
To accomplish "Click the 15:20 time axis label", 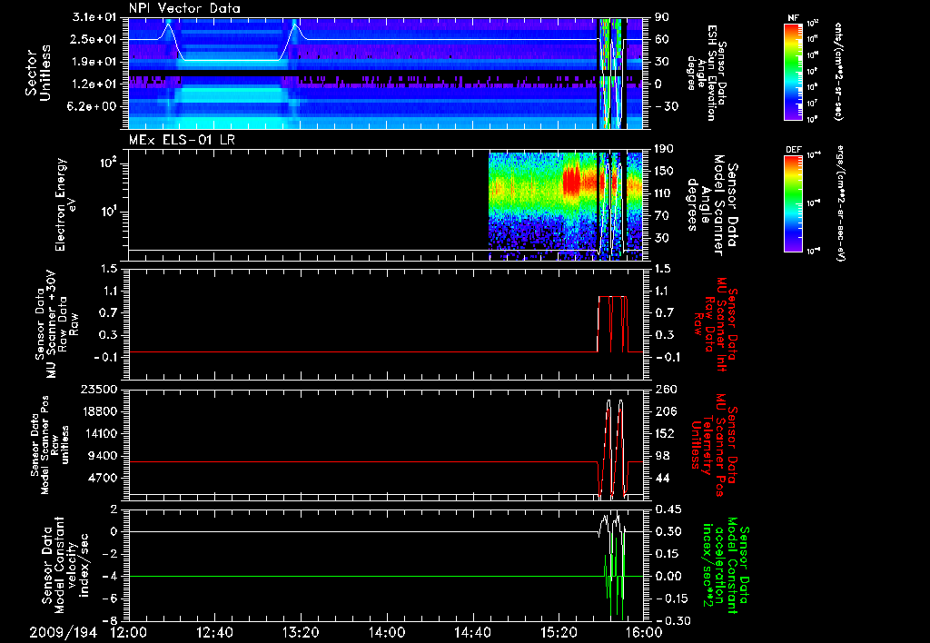I will [x=559, y=633].
